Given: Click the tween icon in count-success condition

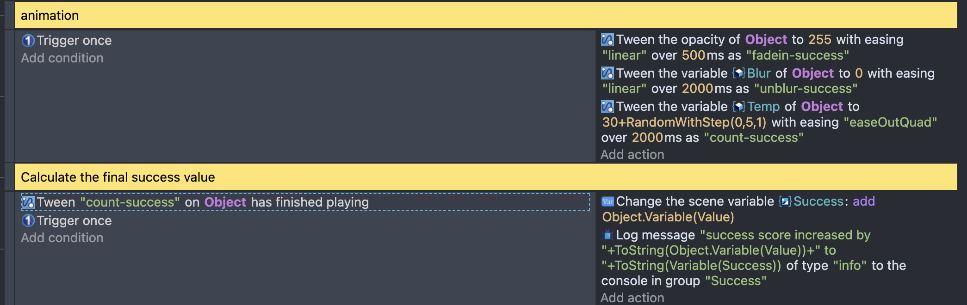Looking at the screenshot, I should 28,202.
